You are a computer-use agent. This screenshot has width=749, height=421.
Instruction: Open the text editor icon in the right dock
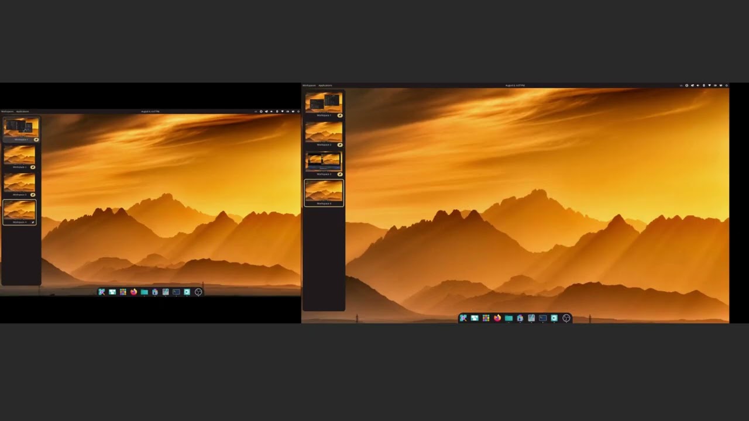tap(531, 318)
